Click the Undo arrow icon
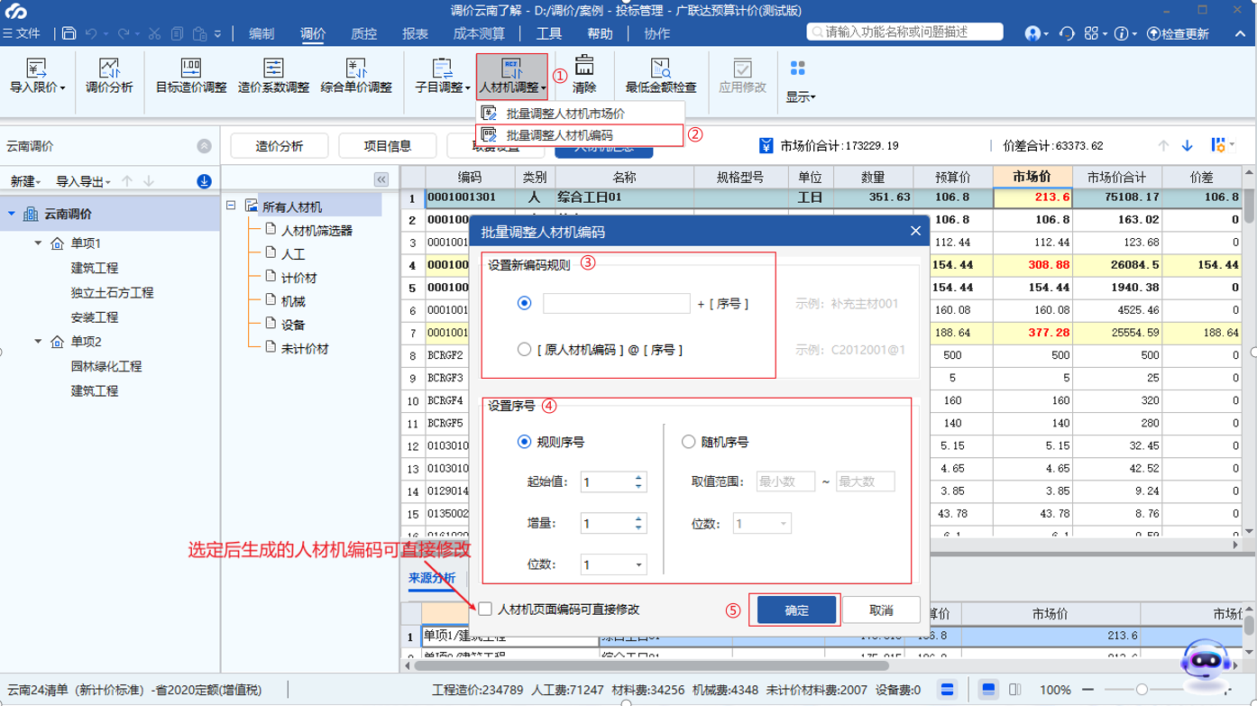This screenshot has width=1257, height=706. [x=91, y=33]
